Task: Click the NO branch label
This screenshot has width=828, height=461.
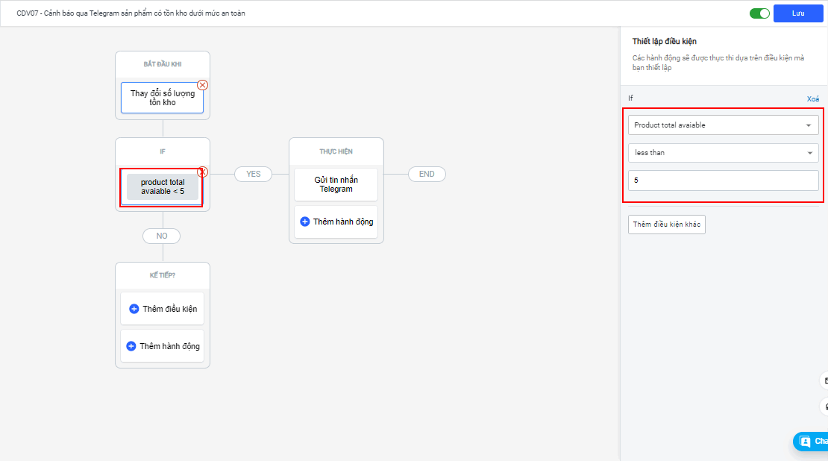Action: 162,236
